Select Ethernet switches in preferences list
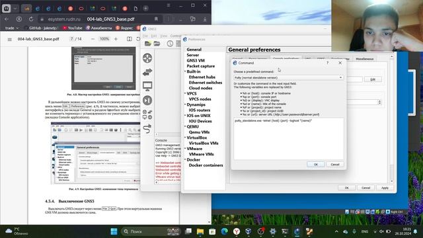This screenshot has width=423, height=238. point(206,83)
